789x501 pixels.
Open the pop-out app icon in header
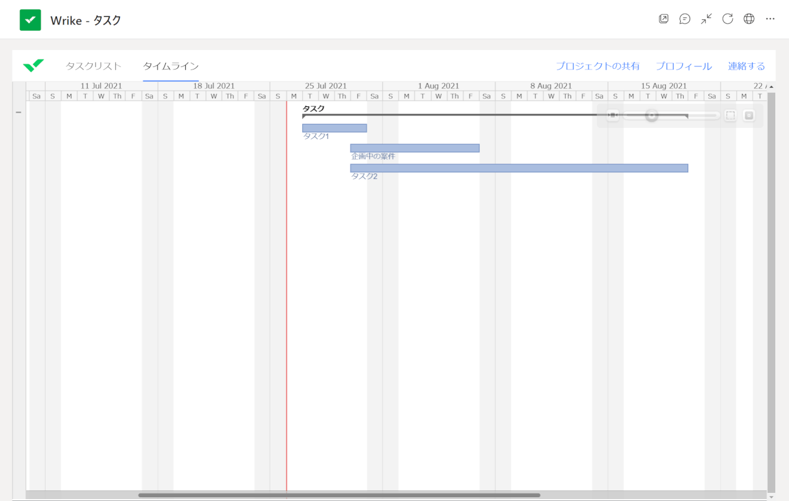(664, 19)
